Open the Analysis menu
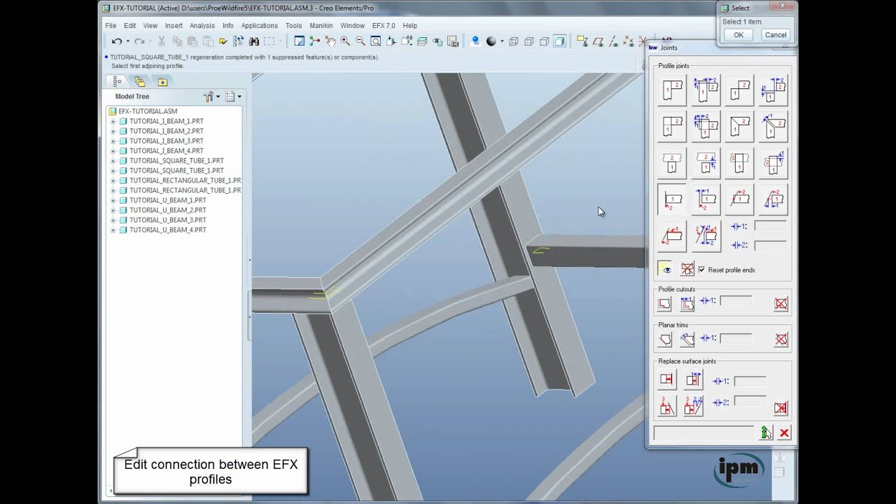Viewport: 896px width, 504px height. pyautogui.click(x=202, y=26)
